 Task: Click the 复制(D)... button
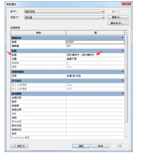click(118, 17)
